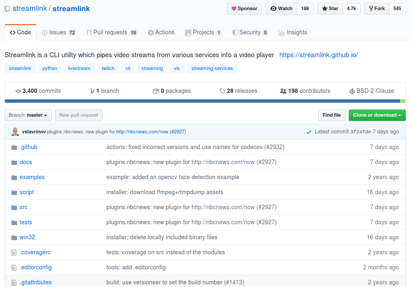Open the src folder
This screenshot has height=287, width=411.
click(24, 207)
